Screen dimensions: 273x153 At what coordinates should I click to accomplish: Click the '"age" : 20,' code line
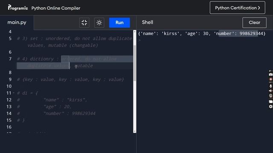pyautogui.click(x=58, y=107)
